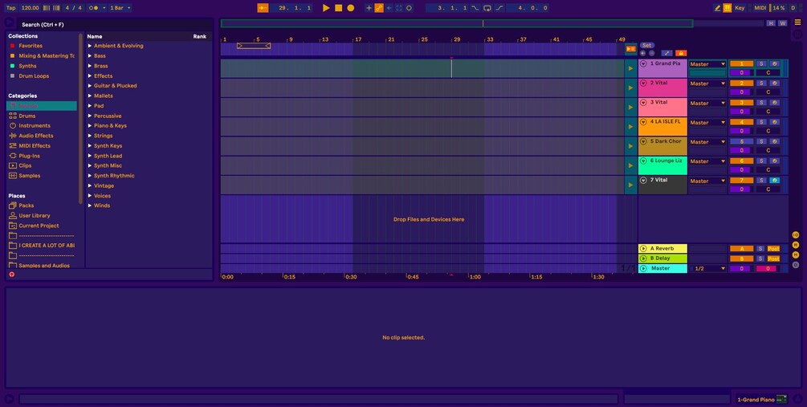Image resolution: width=807 pixels, height=407 pixels.
Task: Open the Drum Loops collection
Action: (x=34, y=75)
